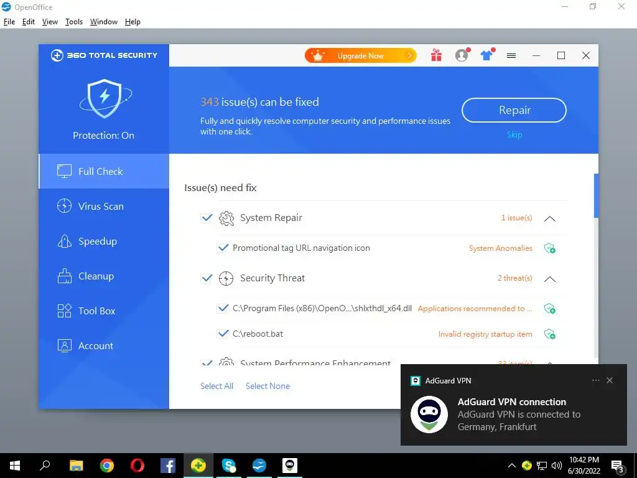Viewport: 637px width, 478px height.
Task: Uncheck the shlxthdl_x64.dll item checkbox
Action: [223, 308]
